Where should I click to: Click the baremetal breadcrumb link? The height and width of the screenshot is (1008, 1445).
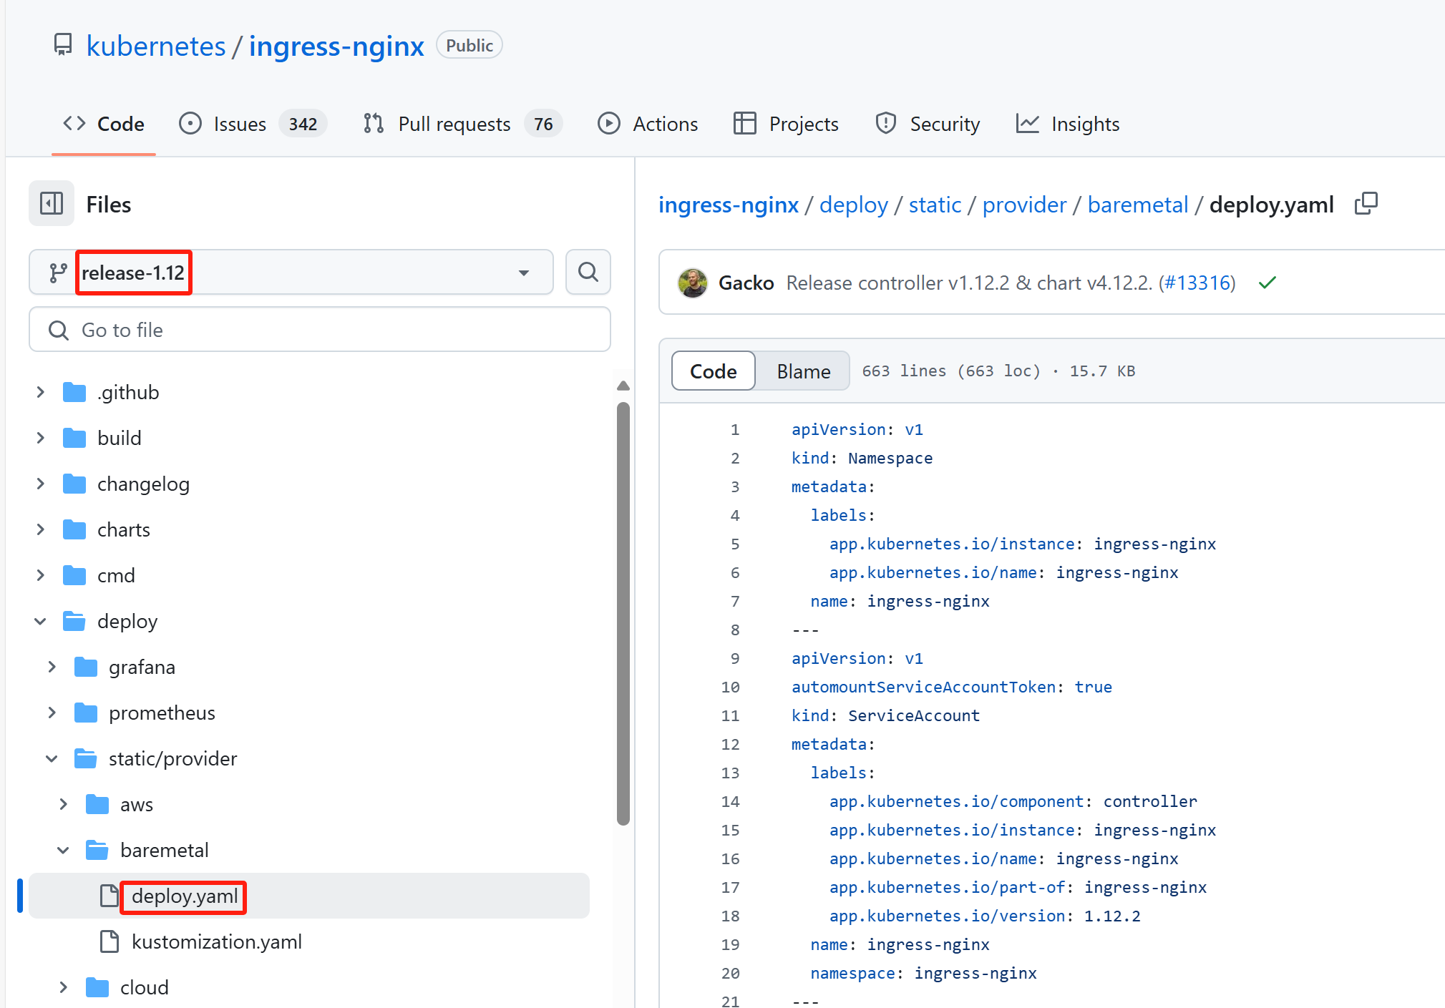click(1137, 205)
